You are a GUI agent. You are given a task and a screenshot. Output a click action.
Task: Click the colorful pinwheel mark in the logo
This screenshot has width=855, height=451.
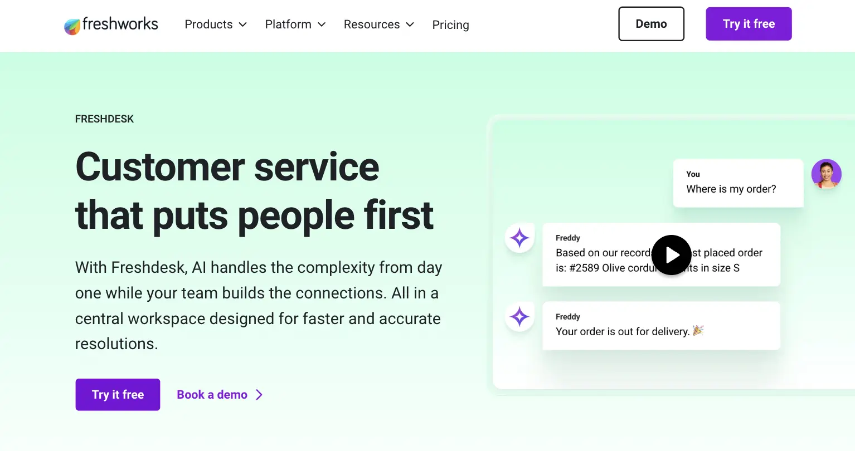pyautogui.click(x=72, y=25)
